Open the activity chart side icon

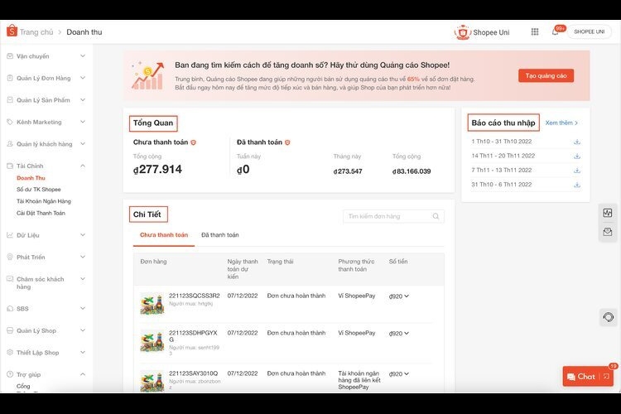608,213
